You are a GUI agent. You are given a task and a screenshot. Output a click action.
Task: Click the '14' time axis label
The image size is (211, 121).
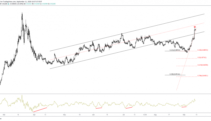pos(196,115)
